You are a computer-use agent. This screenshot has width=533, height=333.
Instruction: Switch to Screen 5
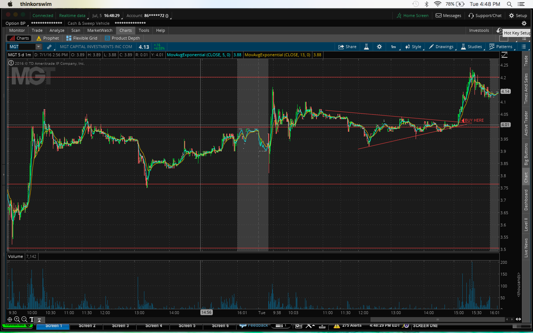pos(187,326)
